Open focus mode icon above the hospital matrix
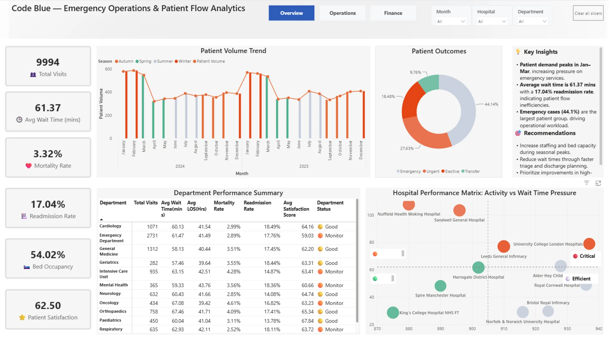The image size is (609, 342). click(598, 183)
